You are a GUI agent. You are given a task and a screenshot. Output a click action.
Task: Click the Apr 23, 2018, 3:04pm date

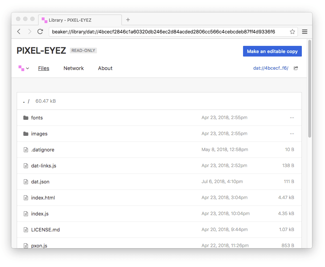225,198
